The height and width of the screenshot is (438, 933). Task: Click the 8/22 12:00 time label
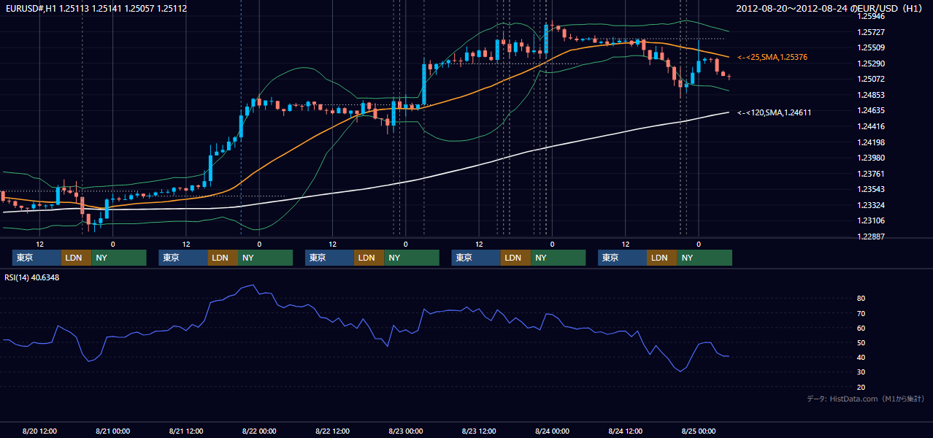click(x=333, y=431)
